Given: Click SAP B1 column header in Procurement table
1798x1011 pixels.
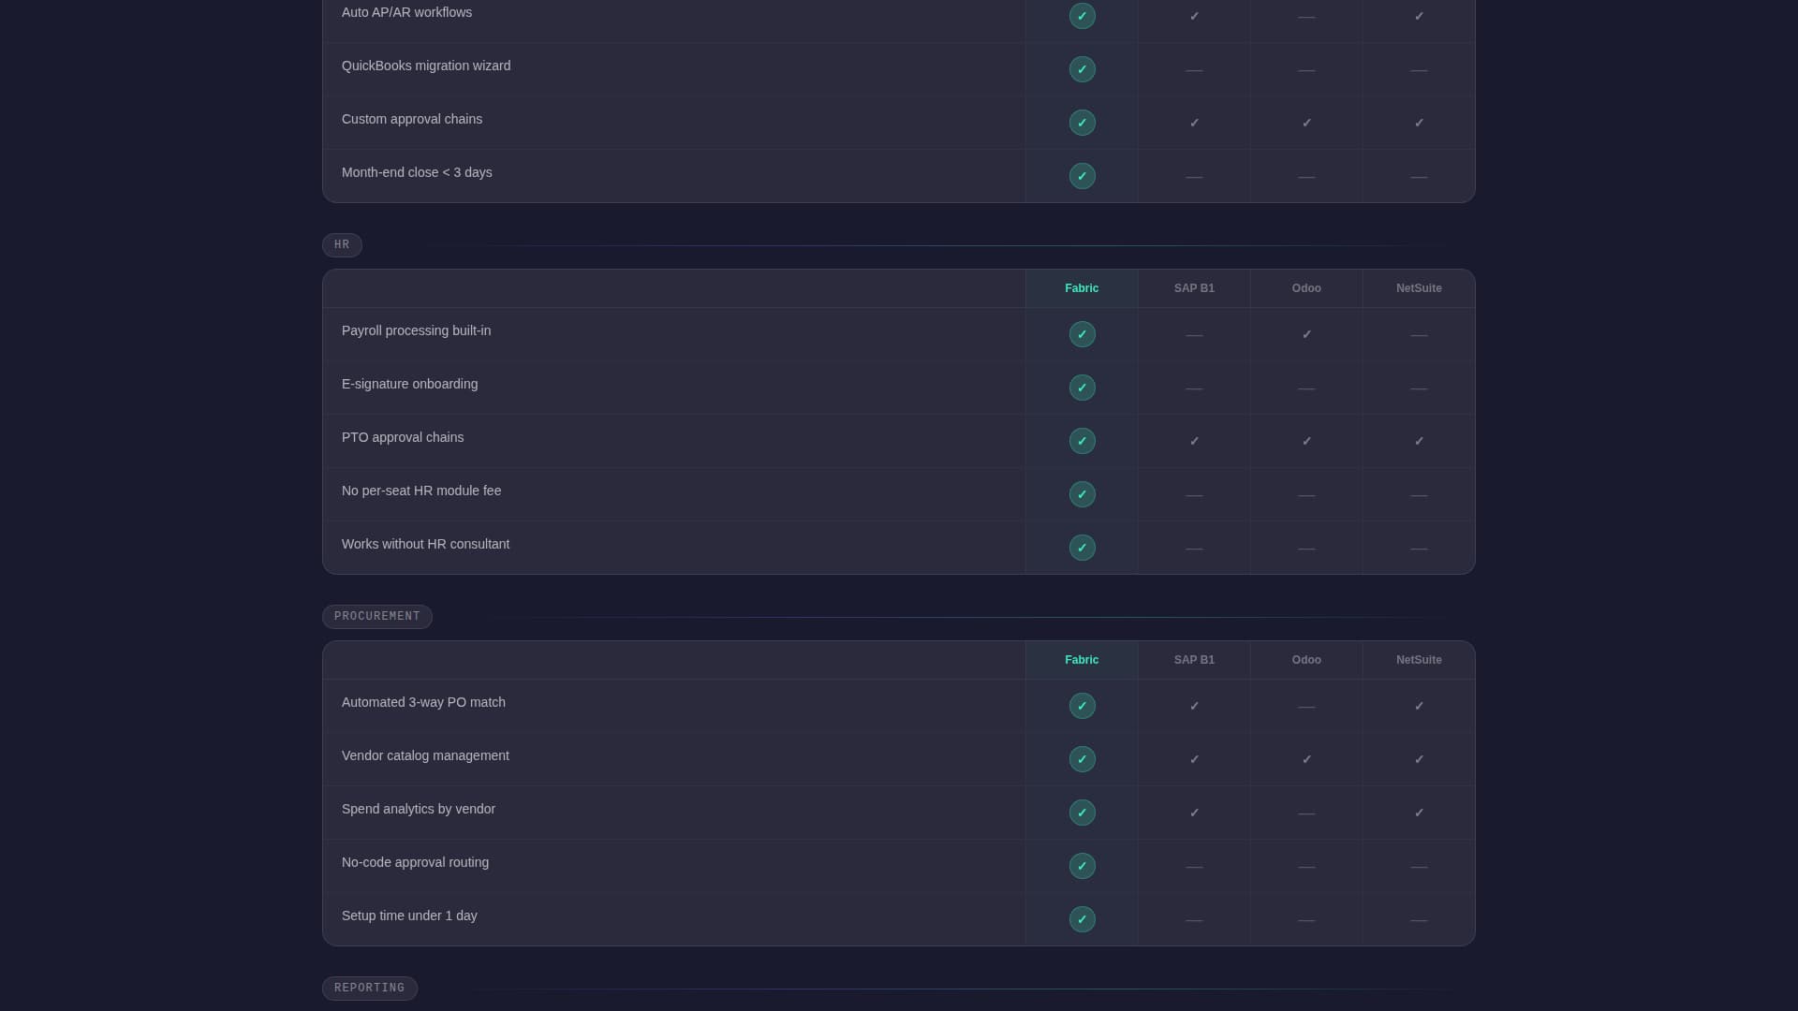Looking at the screenshot, I should tap(1194, 660).
